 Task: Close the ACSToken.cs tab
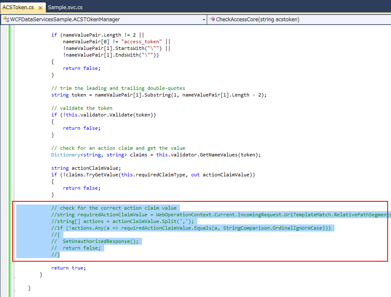(40, 7)
